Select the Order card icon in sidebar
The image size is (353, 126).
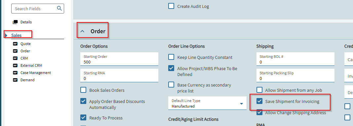tap(15, 51)
